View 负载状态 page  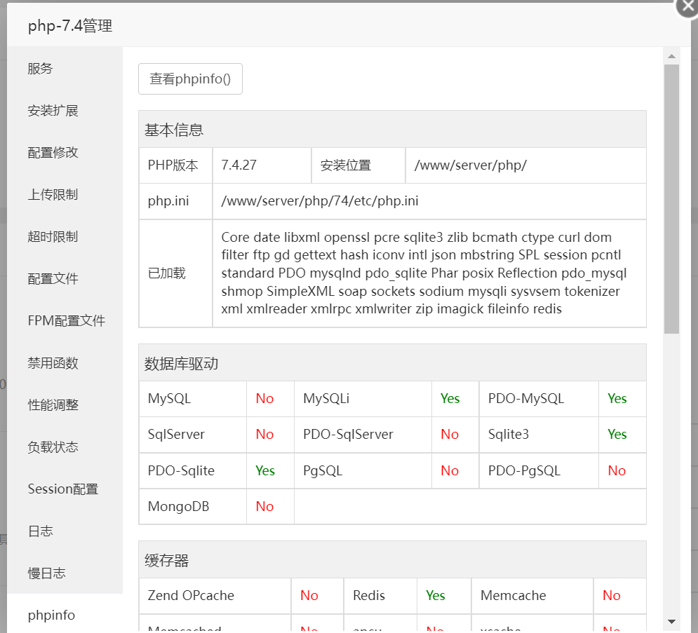(x=65, y=447)
